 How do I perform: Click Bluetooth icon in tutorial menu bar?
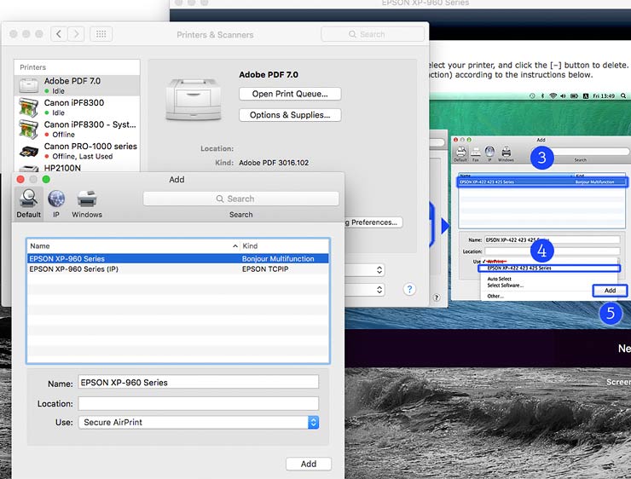click(542, 95)
